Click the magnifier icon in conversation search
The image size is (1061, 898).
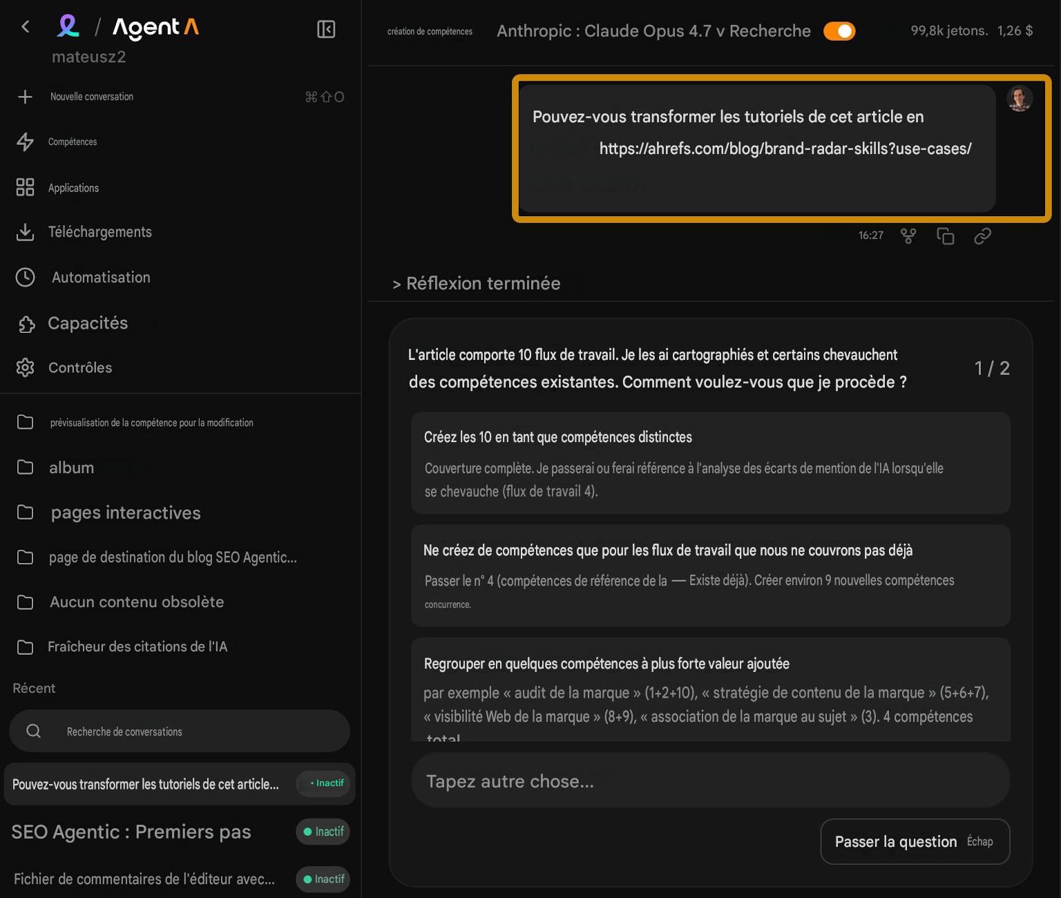point(33,731)
